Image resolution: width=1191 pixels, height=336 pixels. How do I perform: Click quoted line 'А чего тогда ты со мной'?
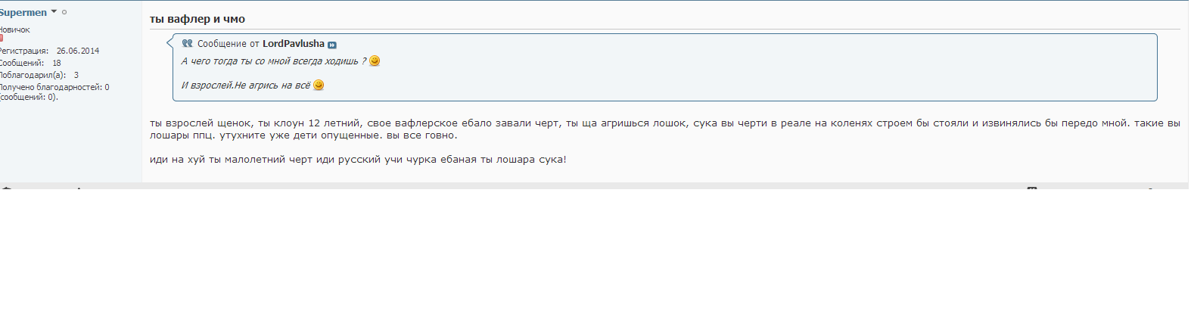(x=273, y=61)
